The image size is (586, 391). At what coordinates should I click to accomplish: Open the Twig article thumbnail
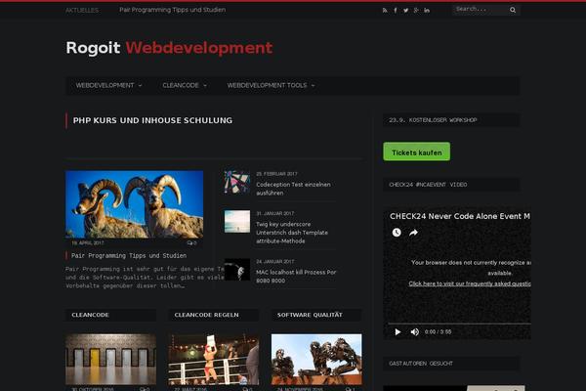coord(237,221)
